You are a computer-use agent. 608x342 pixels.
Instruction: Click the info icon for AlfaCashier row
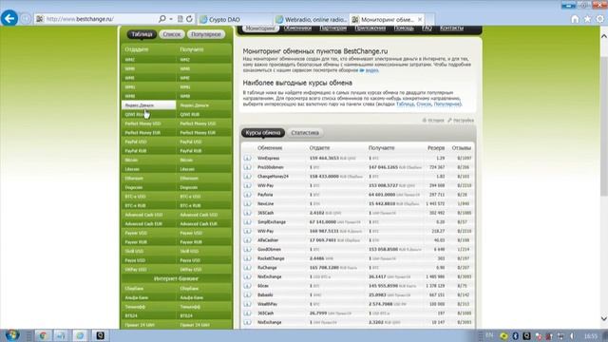247,240
